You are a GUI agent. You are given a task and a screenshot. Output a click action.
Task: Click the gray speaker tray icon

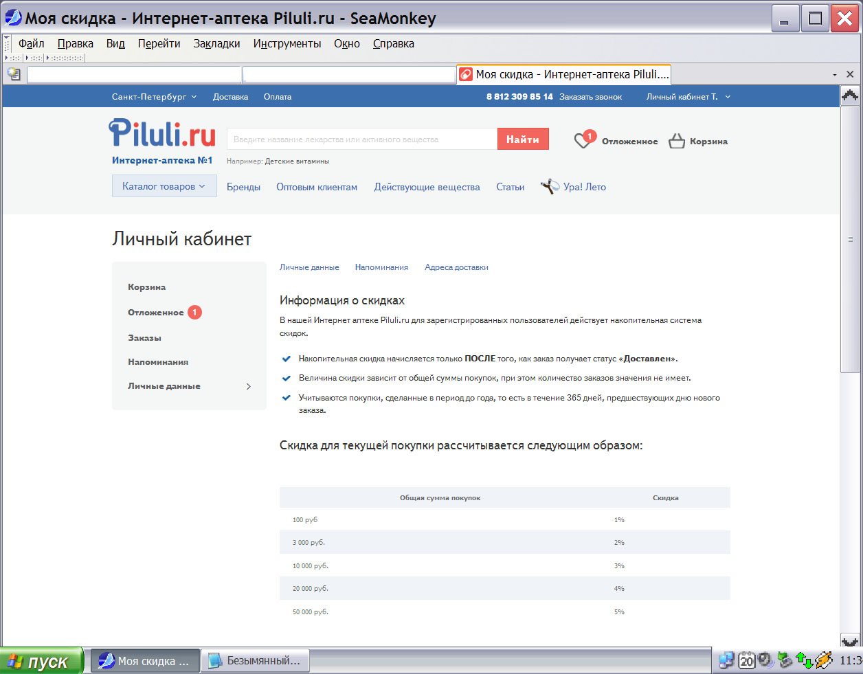pos(765,661)
